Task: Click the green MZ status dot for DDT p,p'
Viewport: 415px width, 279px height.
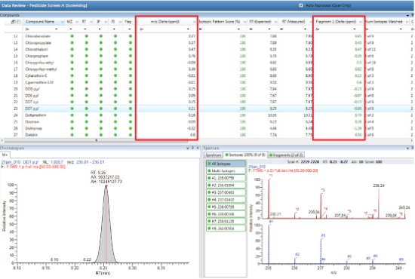Action: point(72,109)
